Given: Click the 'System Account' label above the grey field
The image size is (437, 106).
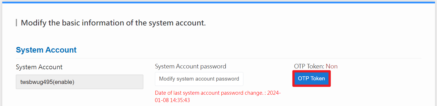Looking at the screenshot, I should (39, 67).
